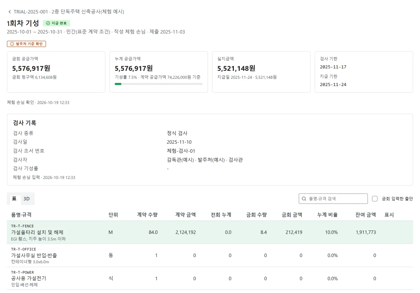420x293 pixels.
Task: Click 검사 조서 번호 value 체험-검사-01
Action: click(x=181, y=151)
